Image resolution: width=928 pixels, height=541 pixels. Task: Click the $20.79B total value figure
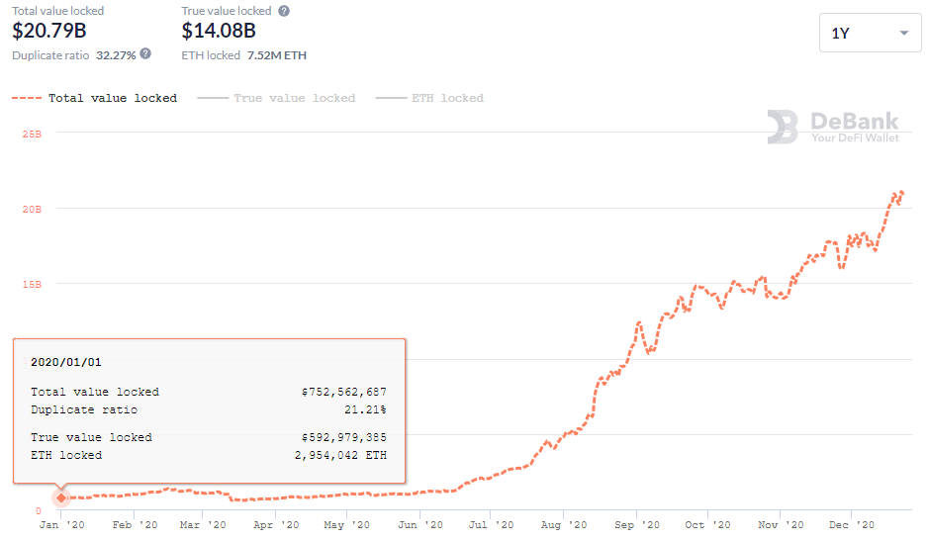(51, 31)
